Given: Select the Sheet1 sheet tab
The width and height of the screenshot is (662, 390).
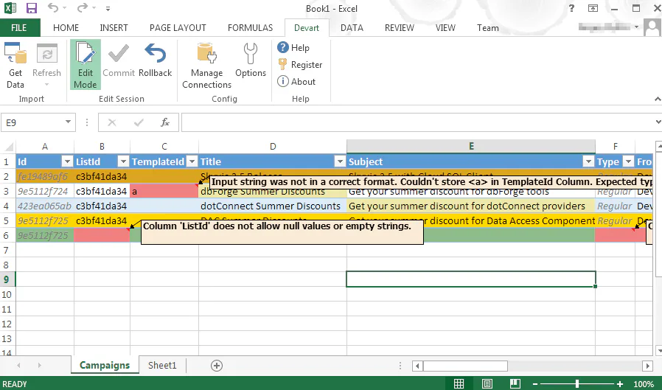Looking at the screenshot, I should (162, 366).
